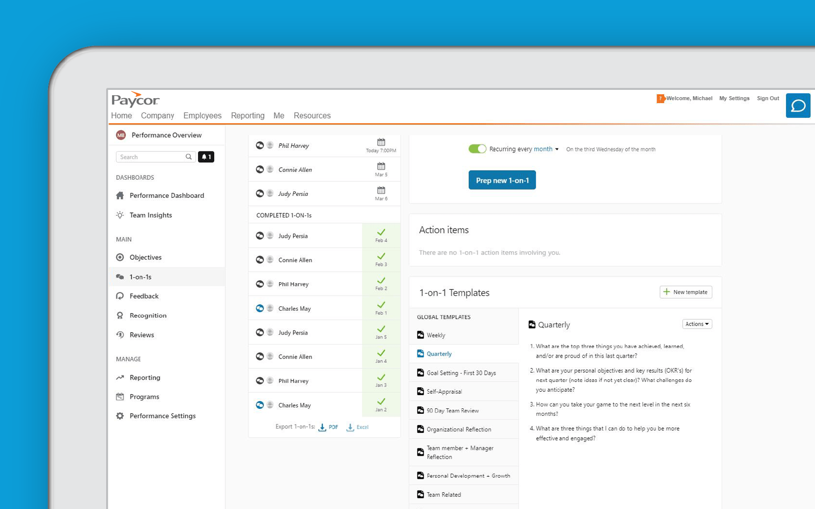The image size is (815, 509).
Task: Click the Weekly template icon
Action: point(420,335)
